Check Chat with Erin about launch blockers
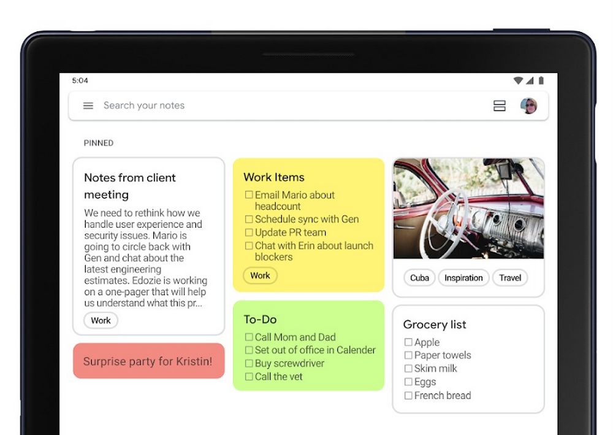The image size is (613, 435). click(x=249, y=245)
